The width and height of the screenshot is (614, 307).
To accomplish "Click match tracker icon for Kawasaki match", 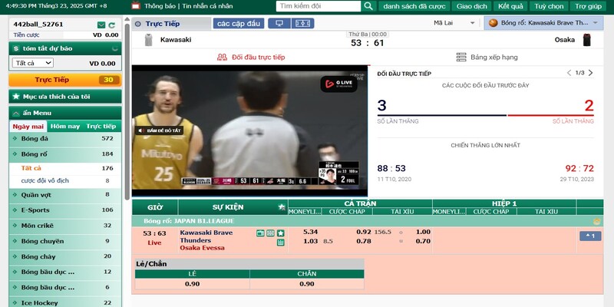I will [271, 233].
